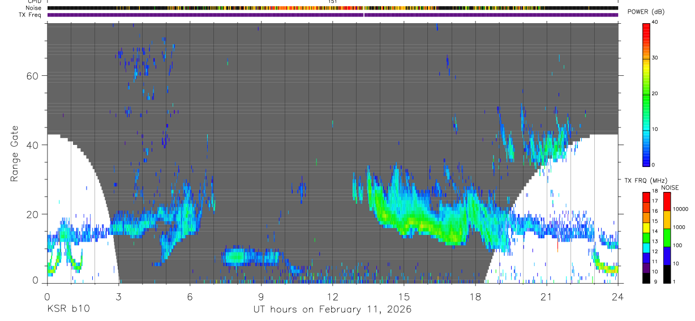Click the "60" tick on the Range Gate axis
Viewport: 695px width, 321px height.
(x=32, y=76)
